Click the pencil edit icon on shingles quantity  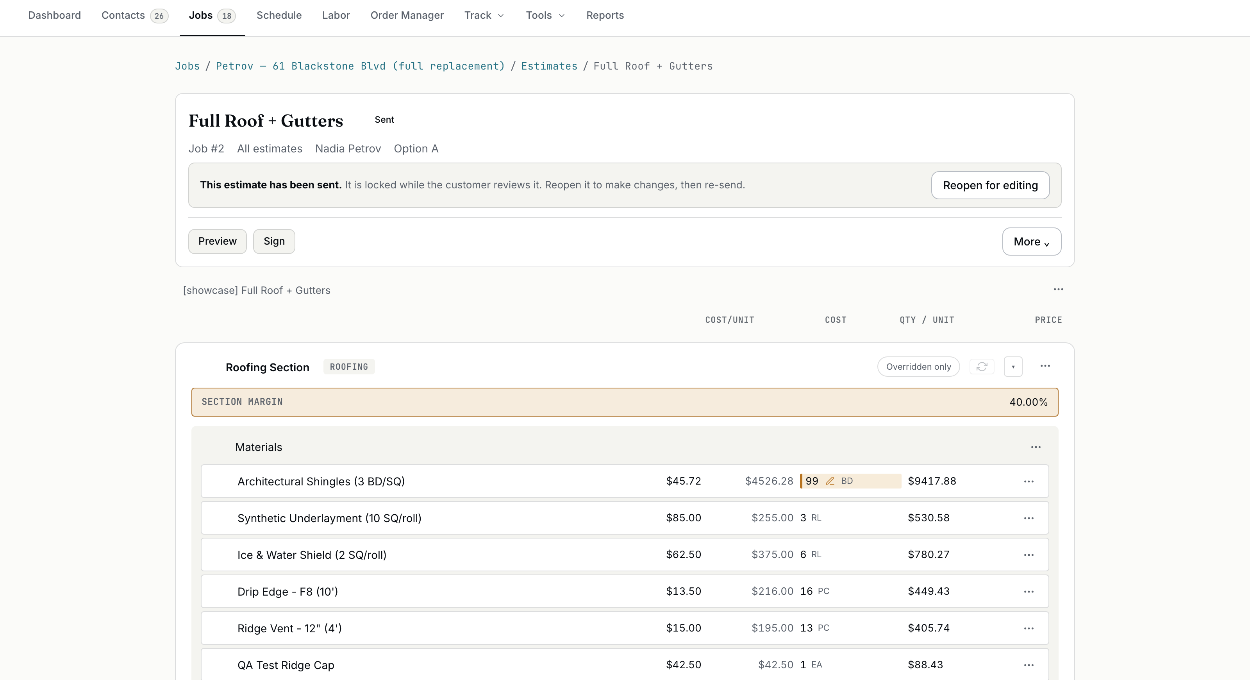coord(830,481)
